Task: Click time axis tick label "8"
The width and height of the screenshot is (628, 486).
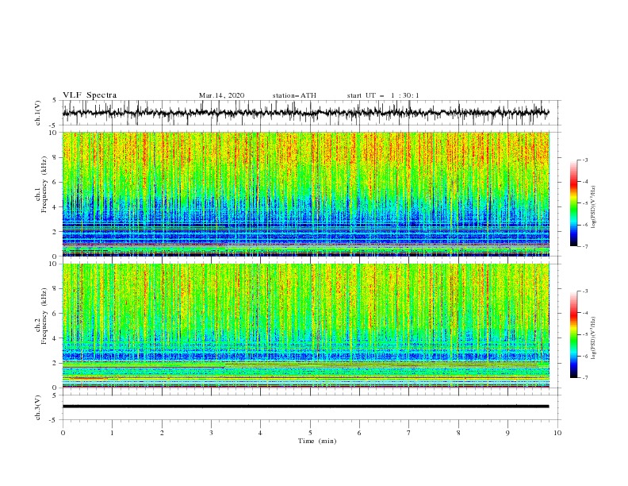Action: pos(458,433)
